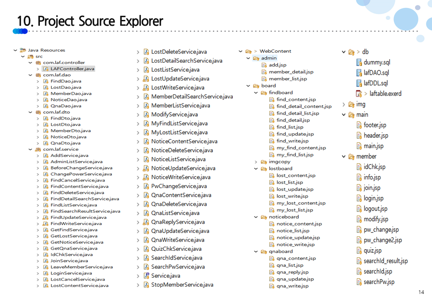The image size is (432, 299).
Task: Click the Java Resources folder icon
Action: 23,50
